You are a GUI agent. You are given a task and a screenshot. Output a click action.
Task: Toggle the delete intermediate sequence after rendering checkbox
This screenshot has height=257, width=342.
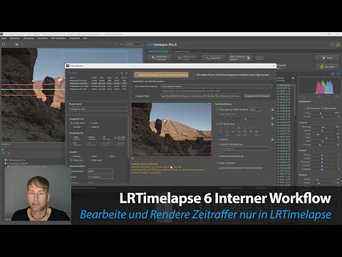217,168
